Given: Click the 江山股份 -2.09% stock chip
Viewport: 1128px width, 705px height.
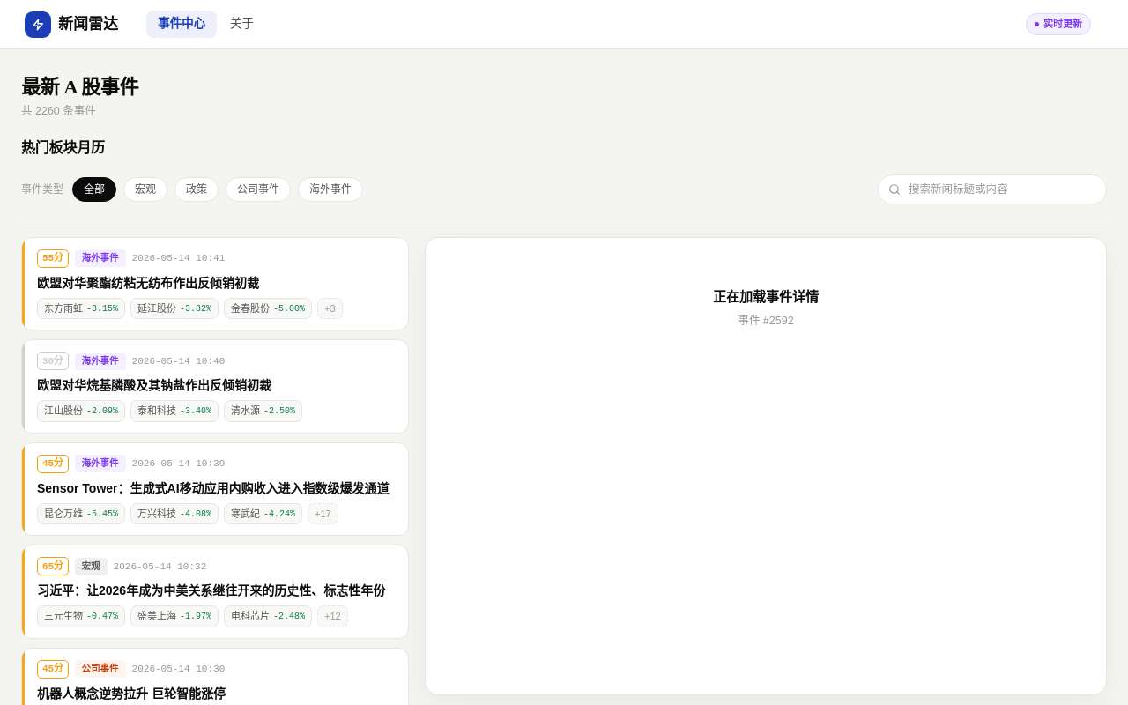Looking at the screenshot, I should (x=81, y=411).
